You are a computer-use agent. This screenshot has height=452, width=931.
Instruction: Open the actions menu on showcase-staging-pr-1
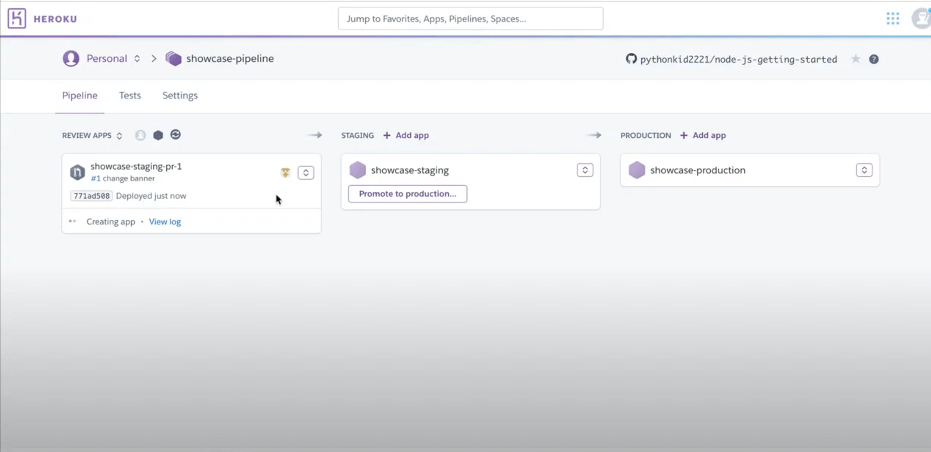pyautogui.click(x=305, y=172)
